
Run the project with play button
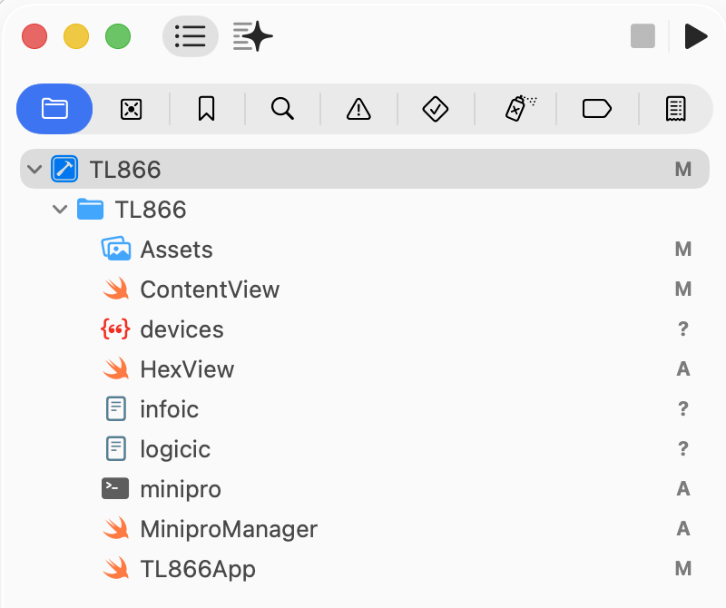coord(695,36)
